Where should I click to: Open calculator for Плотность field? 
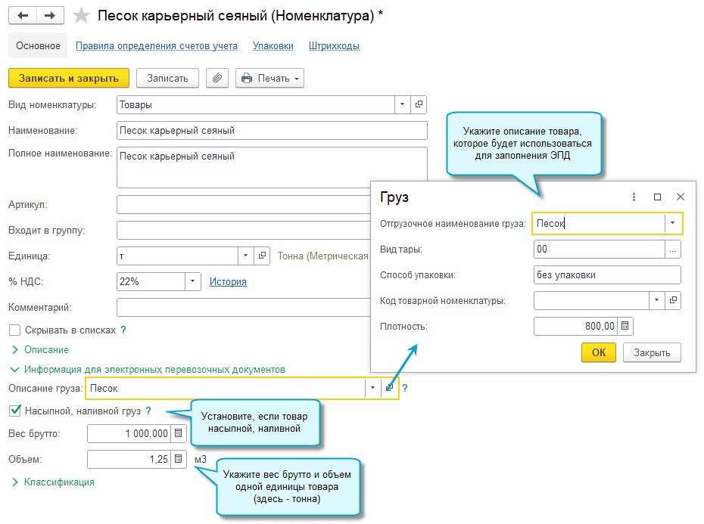click(x=625, y=326)
